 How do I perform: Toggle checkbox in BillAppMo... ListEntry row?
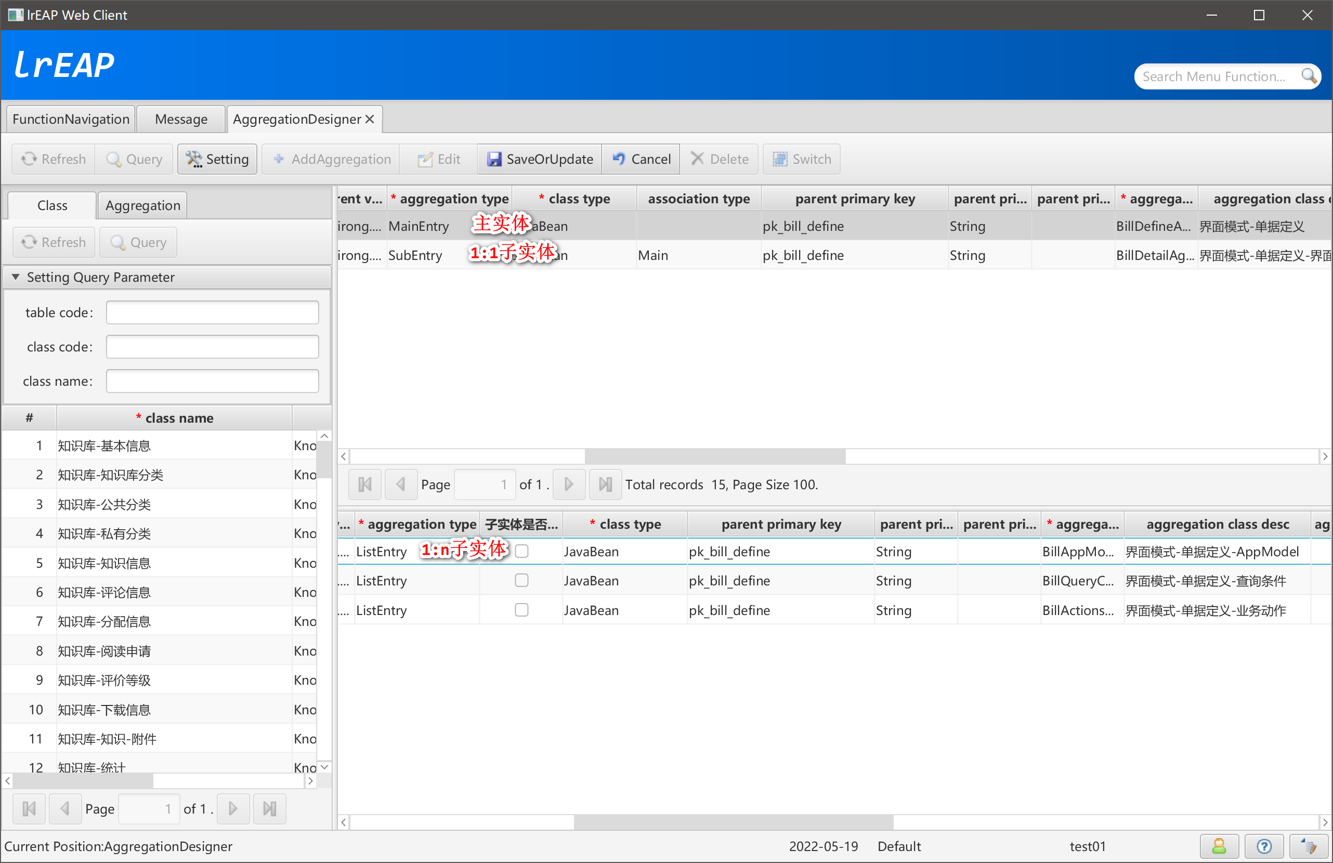pyautogui.click(x=521, y=551)
